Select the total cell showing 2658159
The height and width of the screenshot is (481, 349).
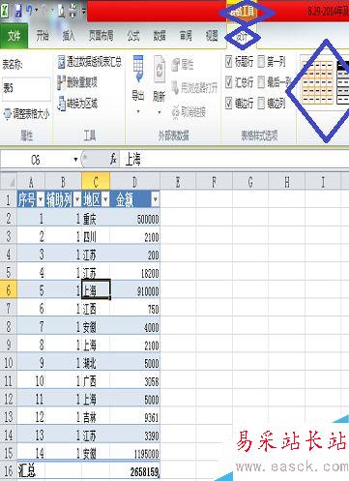click(135, 471)
